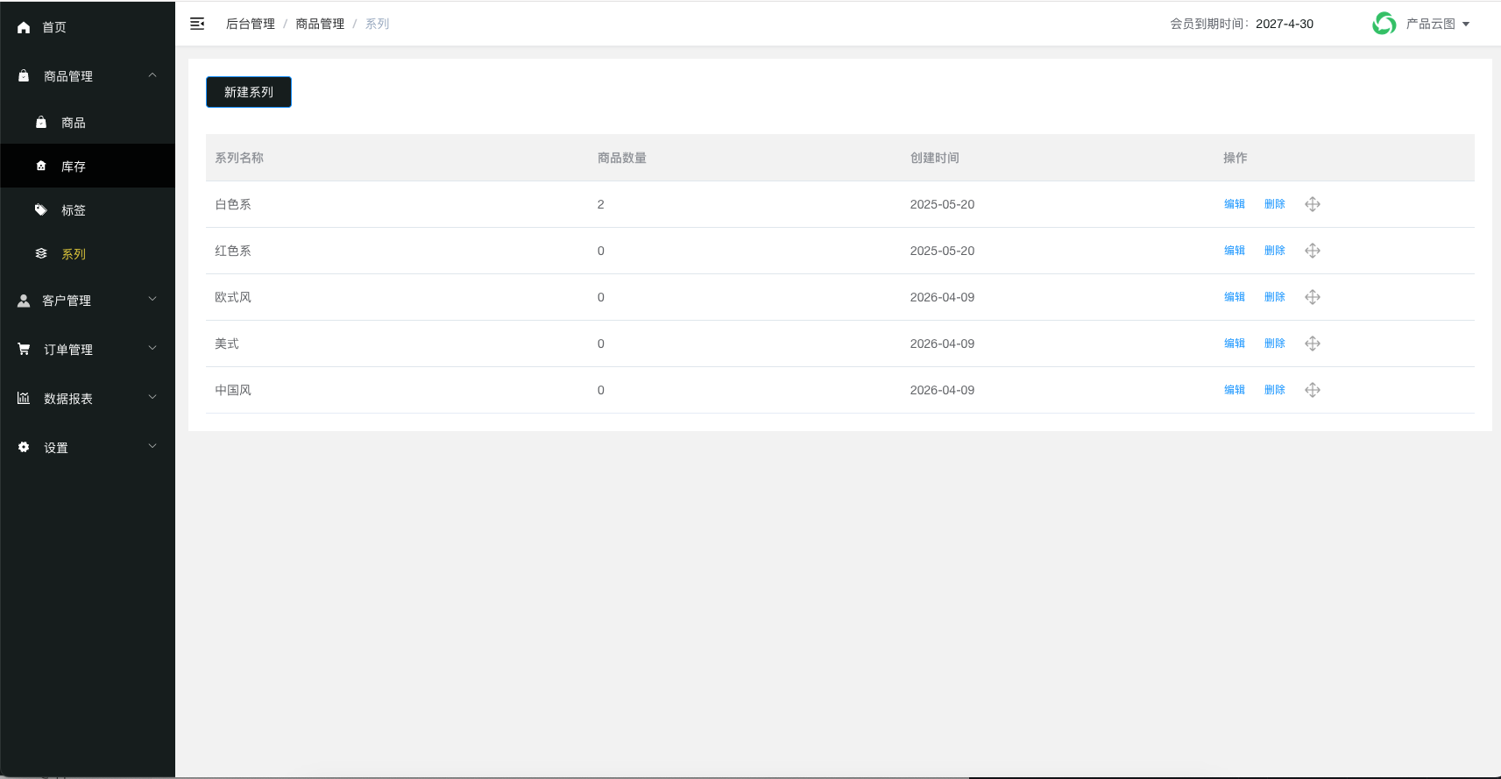The image size is (1501, 779).
Task: Delete the 欧式风 series
Action: pos(1275,297)
